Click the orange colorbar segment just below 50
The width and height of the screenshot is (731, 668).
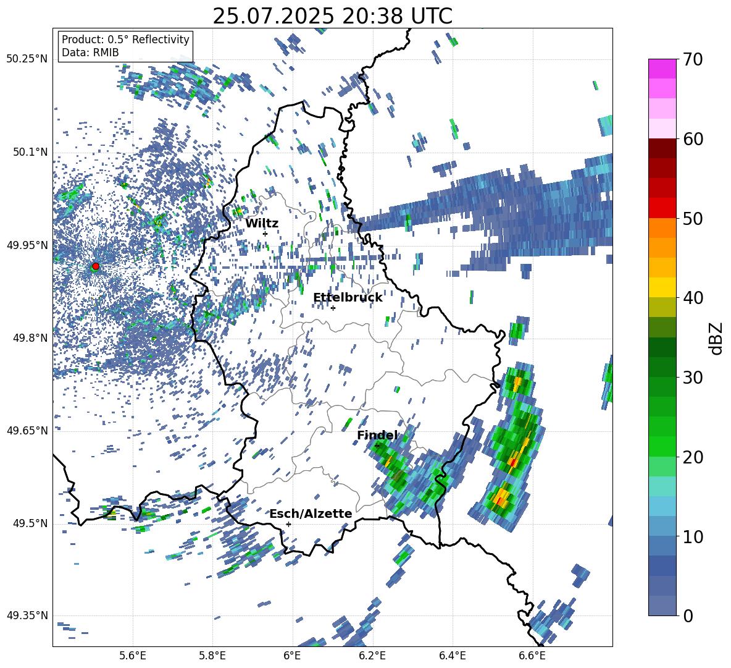tap(662, 227)
